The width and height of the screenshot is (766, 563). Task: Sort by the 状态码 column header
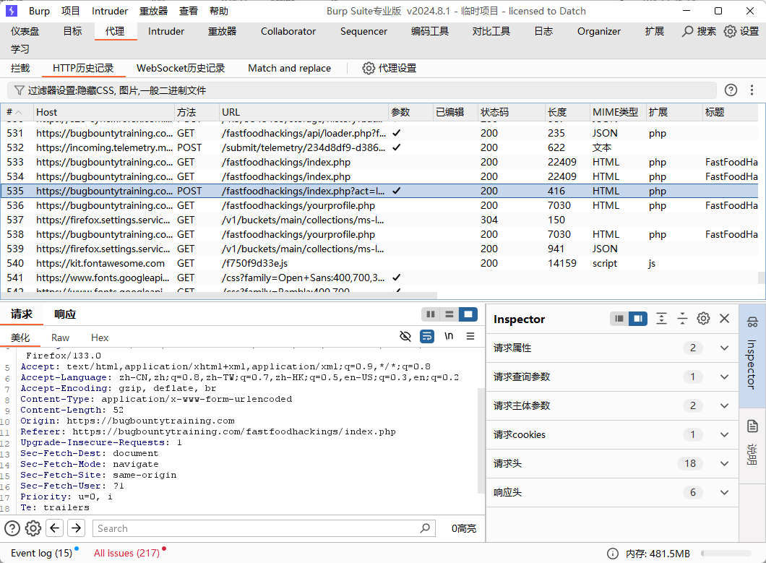511,112
